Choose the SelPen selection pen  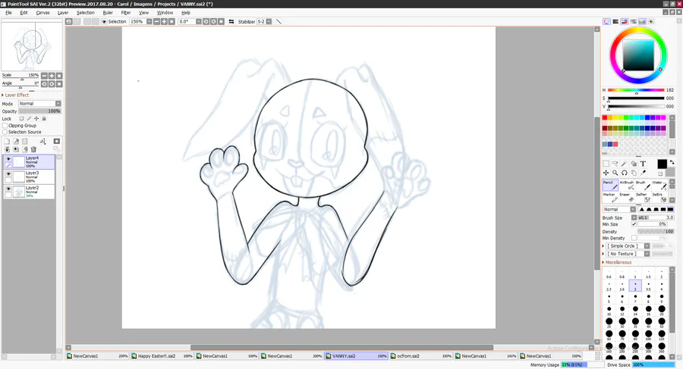coord(643,197)
